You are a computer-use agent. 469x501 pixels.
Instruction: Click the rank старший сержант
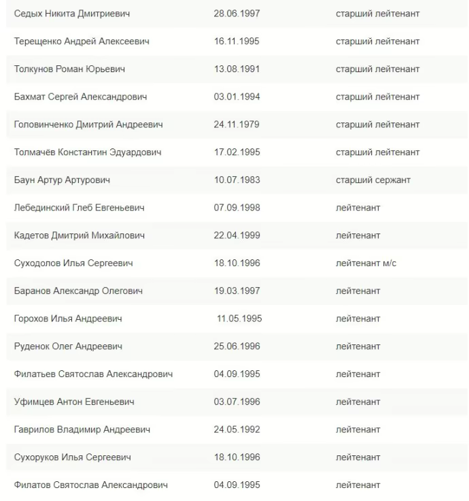373,180
